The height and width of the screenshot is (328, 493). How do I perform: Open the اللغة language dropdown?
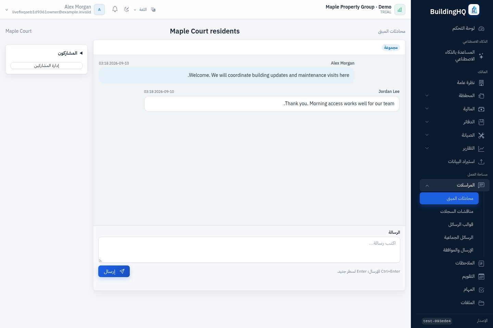pos(144,10)
